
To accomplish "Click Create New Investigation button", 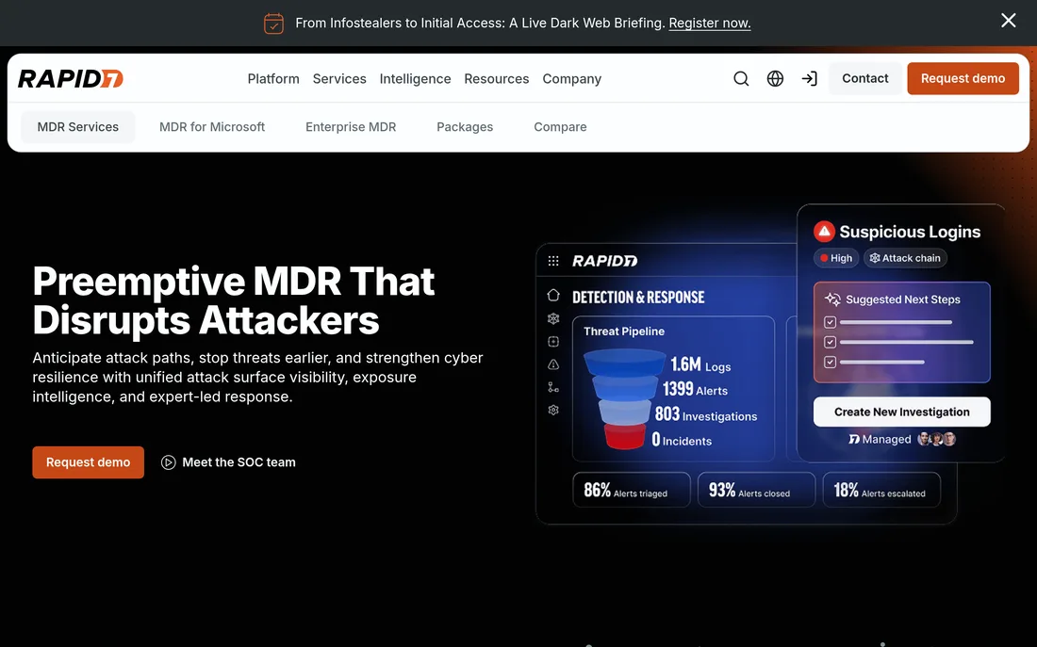I will [902, 412].
